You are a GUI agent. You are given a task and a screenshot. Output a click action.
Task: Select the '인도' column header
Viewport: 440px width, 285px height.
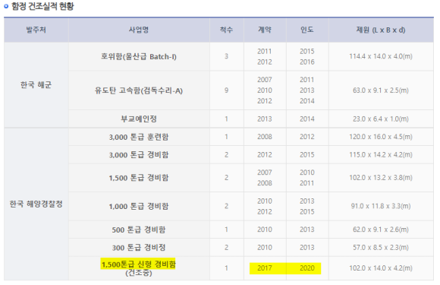click(307, 30)
